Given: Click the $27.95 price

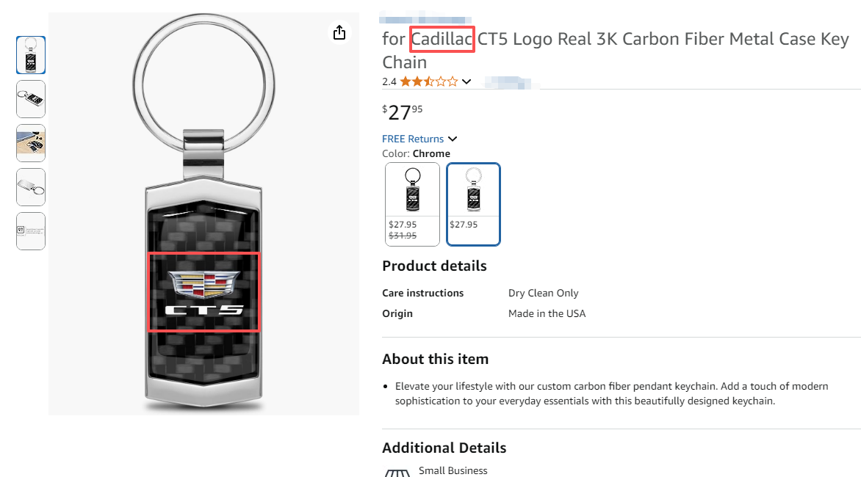Looking at the screenshot, I should [x=403, y=112].
